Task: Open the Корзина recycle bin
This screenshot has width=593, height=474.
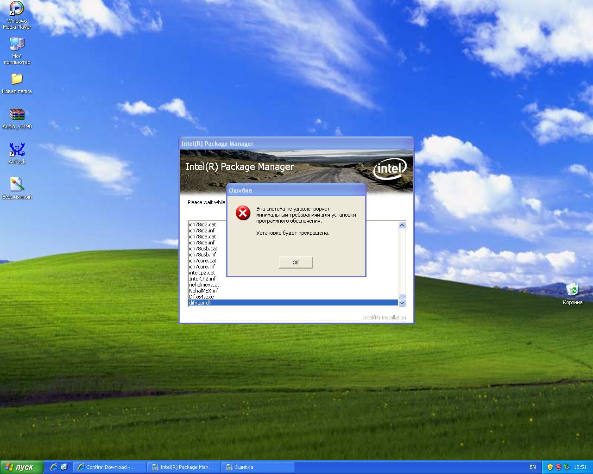Action: 573,294
